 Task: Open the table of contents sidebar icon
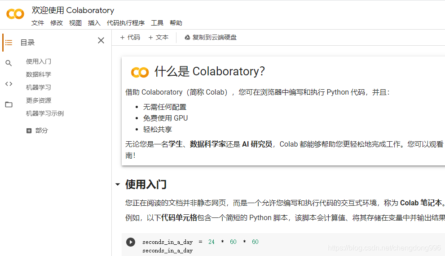click(9, 43)
